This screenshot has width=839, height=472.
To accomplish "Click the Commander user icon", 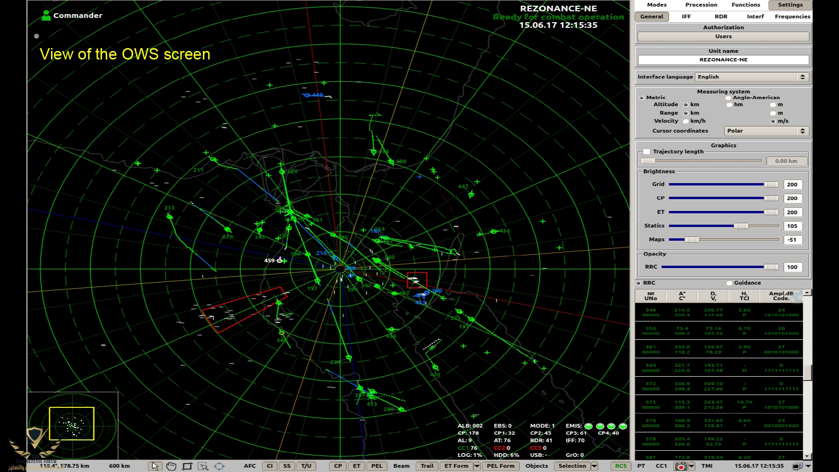I will pos(46,16).
